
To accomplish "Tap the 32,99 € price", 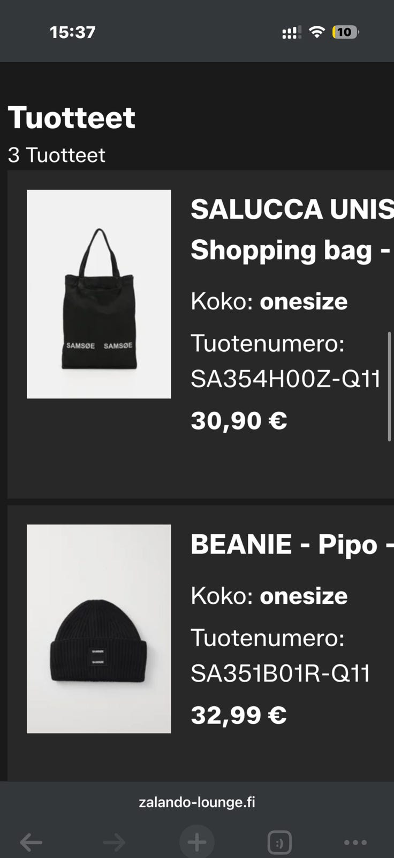I will [x=239, y=715].
